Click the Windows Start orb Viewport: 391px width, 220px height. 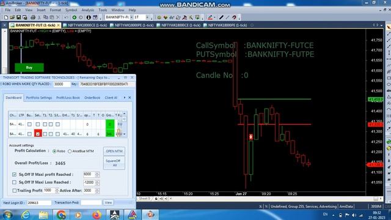coord(7,215)
